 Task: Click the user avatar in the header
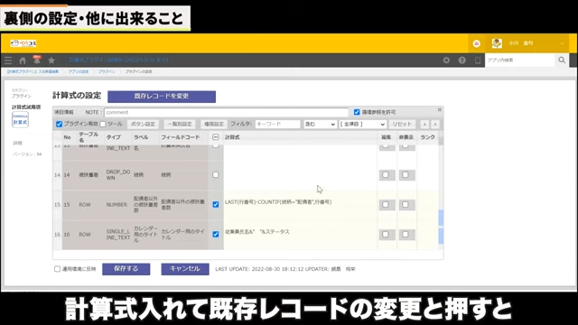[497, 43]
